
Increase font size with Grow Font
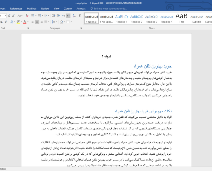tap(9, 16)
